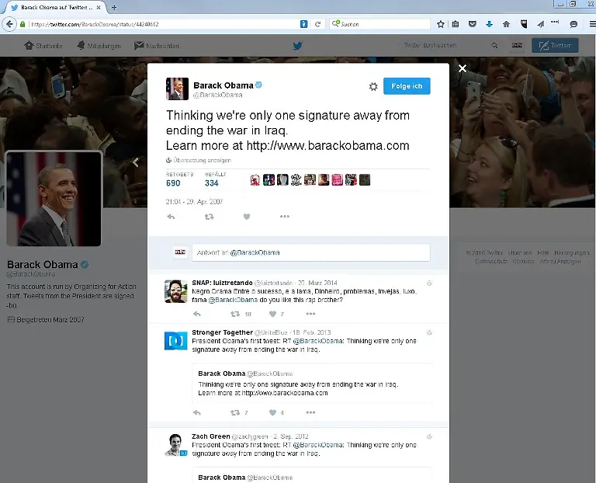The image size is (596, 483).
Task: Bookmark this page with the star icon
Action: (440, 24)
